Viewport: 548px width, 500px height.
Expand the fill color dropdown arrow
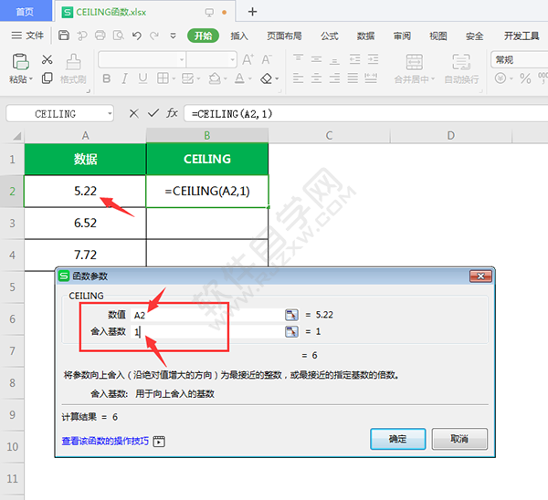(x=225, y=78)
